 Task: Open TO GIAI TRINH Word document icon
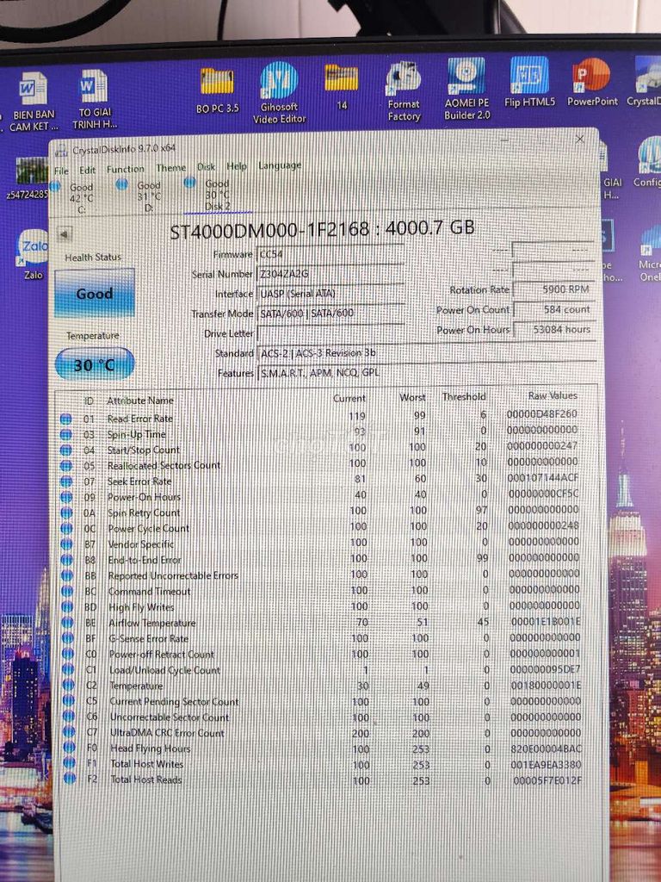click(x=95, y=99)
